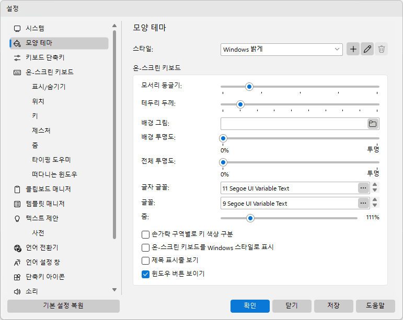Click the 온-스크린 키보드 keyboard icon
Image resolution: width=403 pixels, height=320 pixels.
[17, 73]
